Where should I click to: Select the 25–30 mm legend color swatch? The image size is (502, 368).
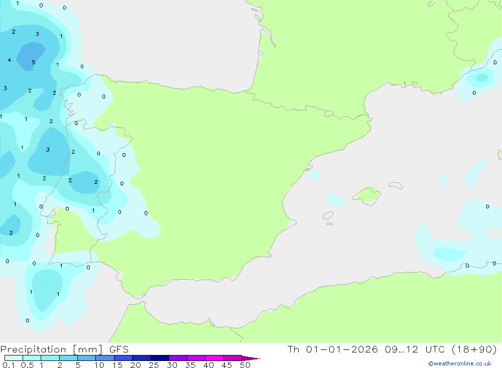(x=160, y=358)
